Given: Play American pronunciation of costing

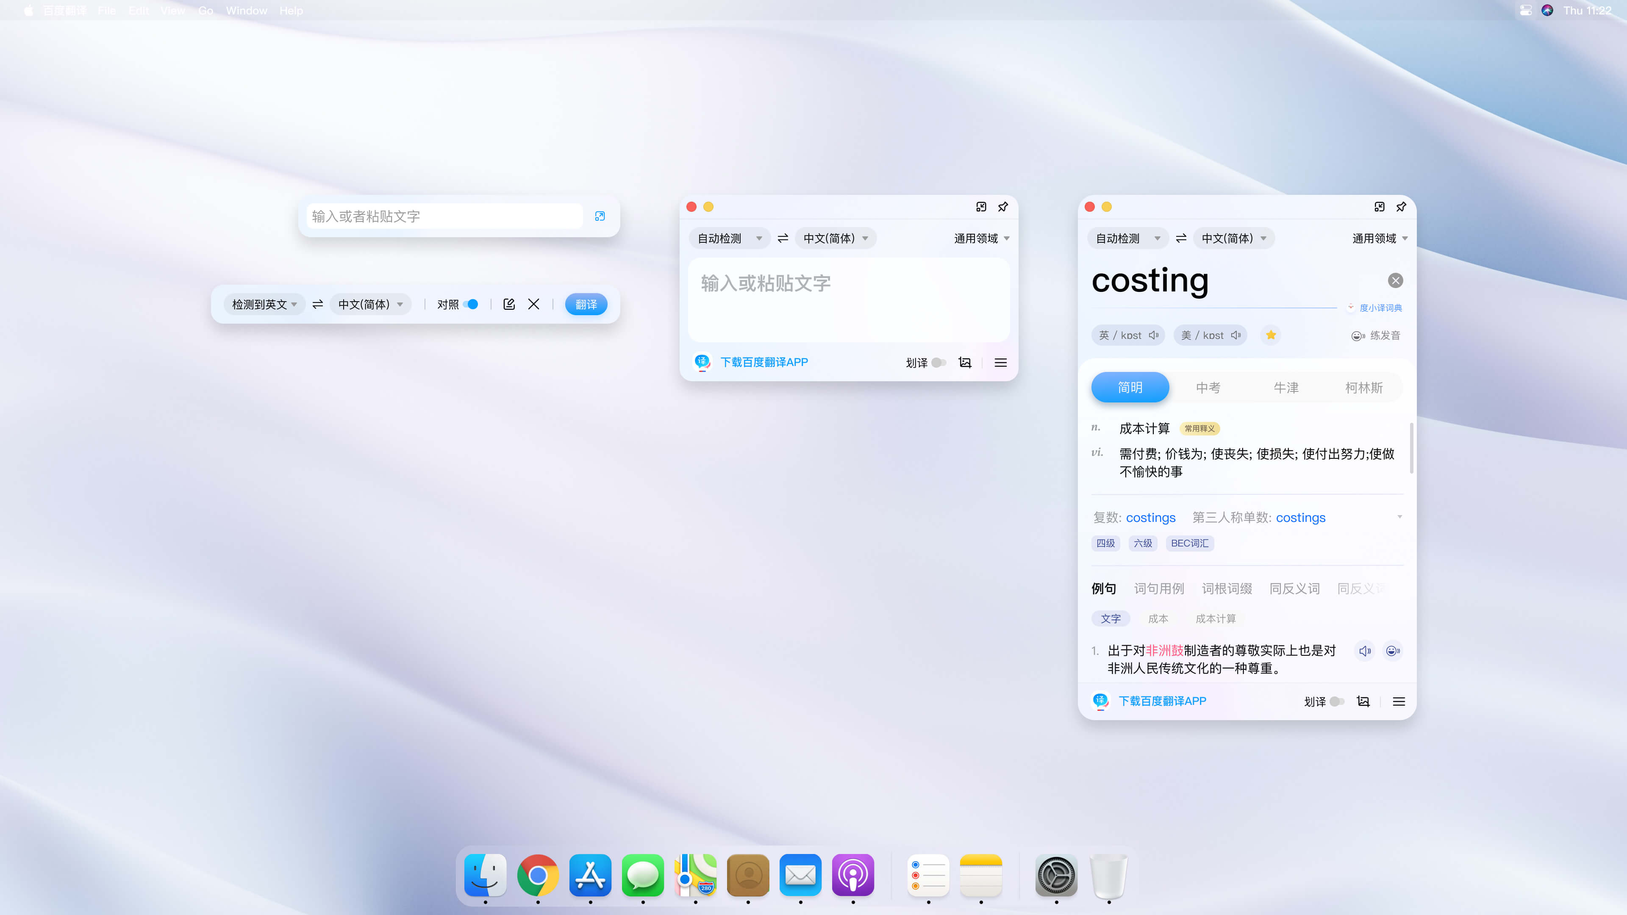Looking at the screenshot, I should (x=1236, y=335).
